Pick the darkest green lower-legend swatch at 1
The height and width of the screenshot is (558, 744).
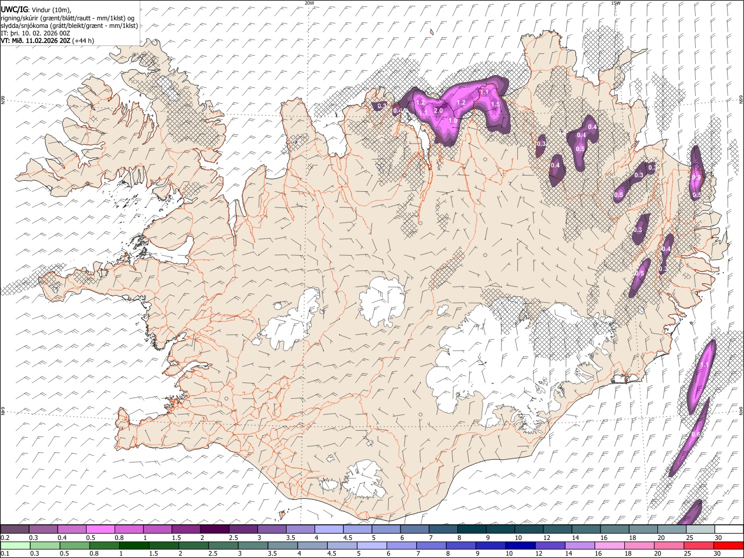click(134, 545)
